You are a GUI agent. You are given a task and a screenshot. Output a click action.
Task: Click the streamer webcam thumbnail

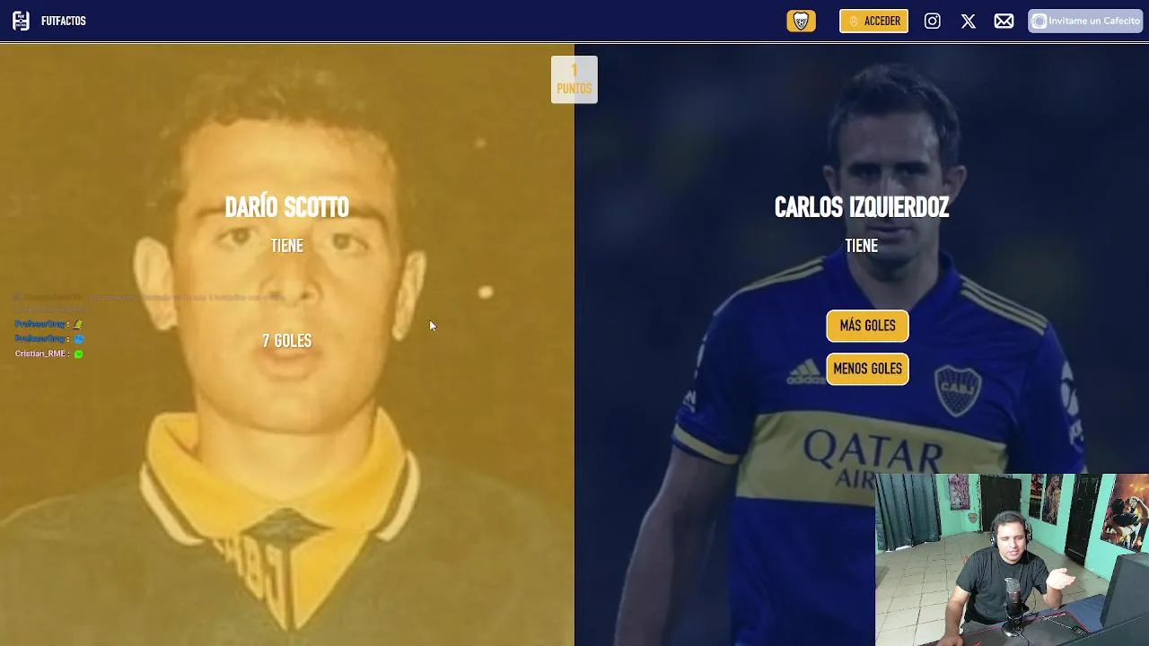[1012, 560]
